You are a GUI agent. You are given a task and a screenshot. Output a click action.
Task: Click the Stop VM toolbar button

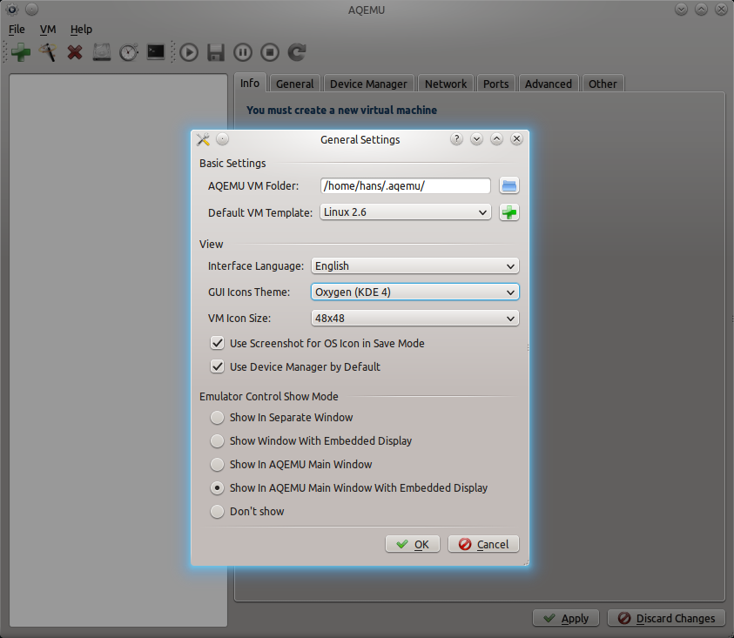[270, 52]
